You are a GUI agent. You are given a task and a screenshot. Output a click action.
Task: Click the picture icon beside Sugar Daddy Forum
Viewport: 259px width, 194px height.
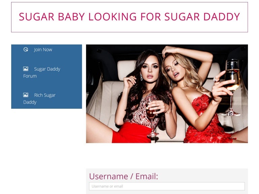click(26, 69)
